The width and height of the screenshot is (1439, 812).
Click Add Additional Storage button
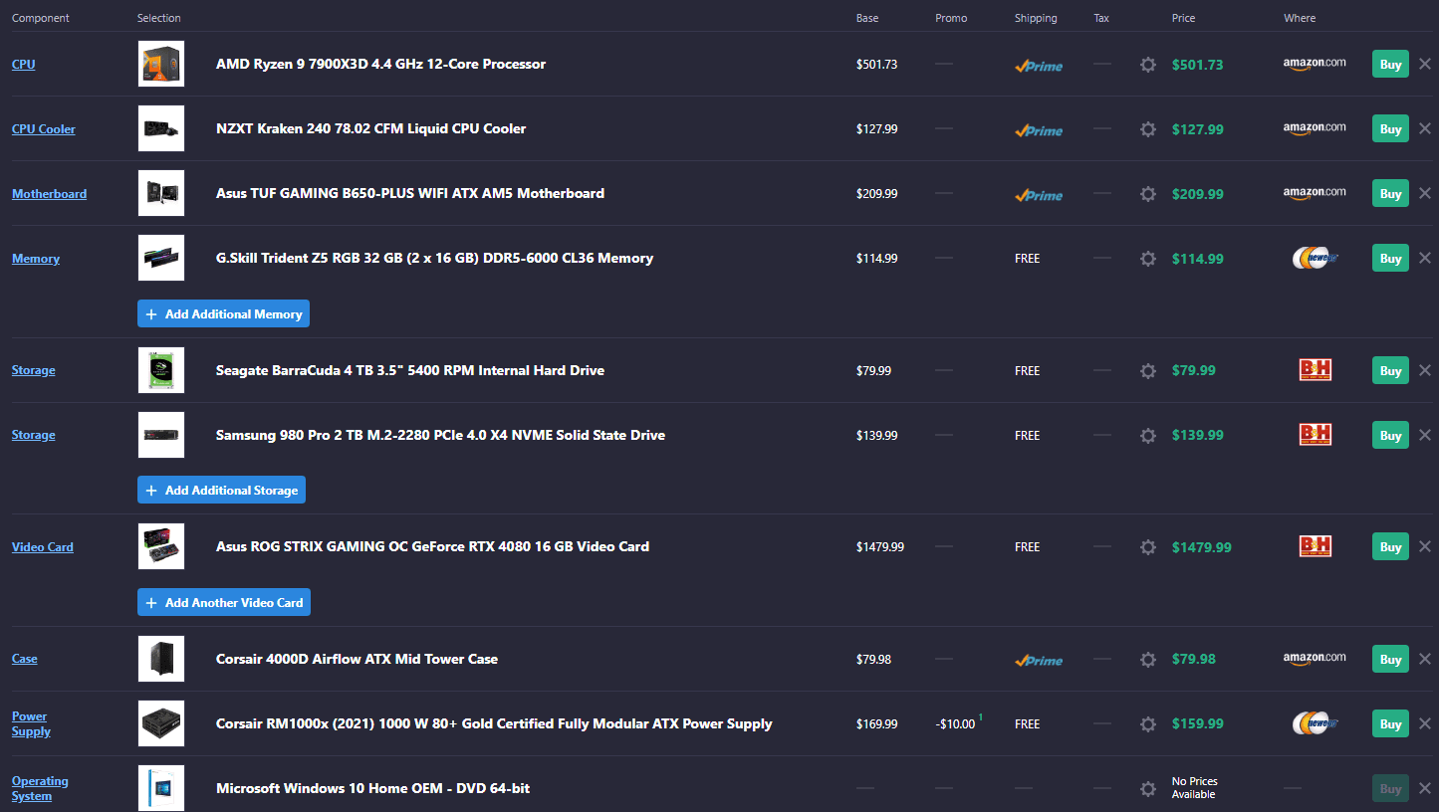221,491
